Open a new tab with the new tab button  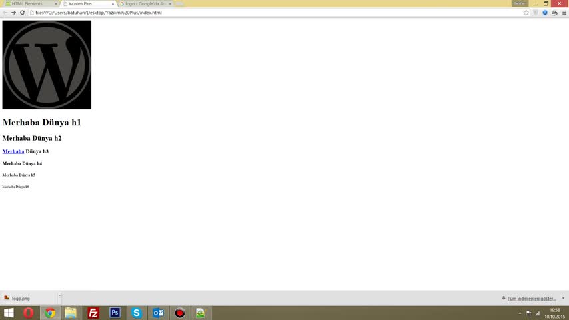pos(179,4)
